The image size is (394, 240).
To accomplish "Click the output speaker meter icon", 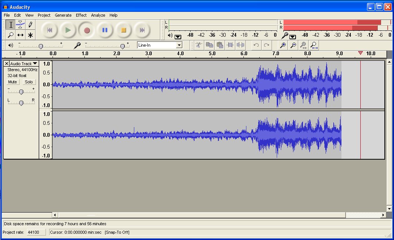I will (170, 35).
